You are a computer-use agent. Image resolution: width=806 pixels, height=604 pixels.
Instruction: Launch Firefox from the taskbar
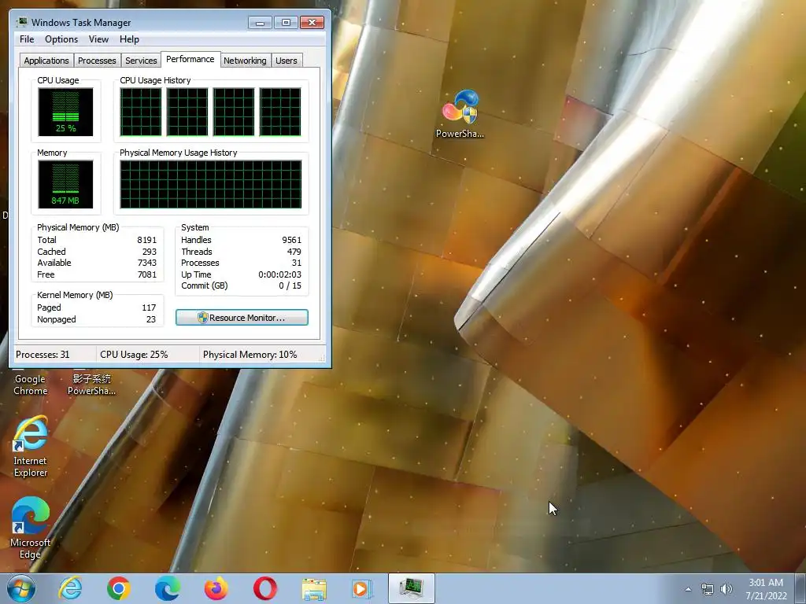pos(216,588)
